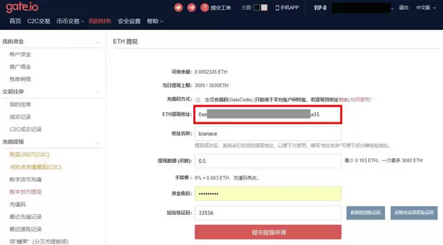Click the 短信验证码 SMS code field
Screen dimensions: 443x245
point(268,213)
